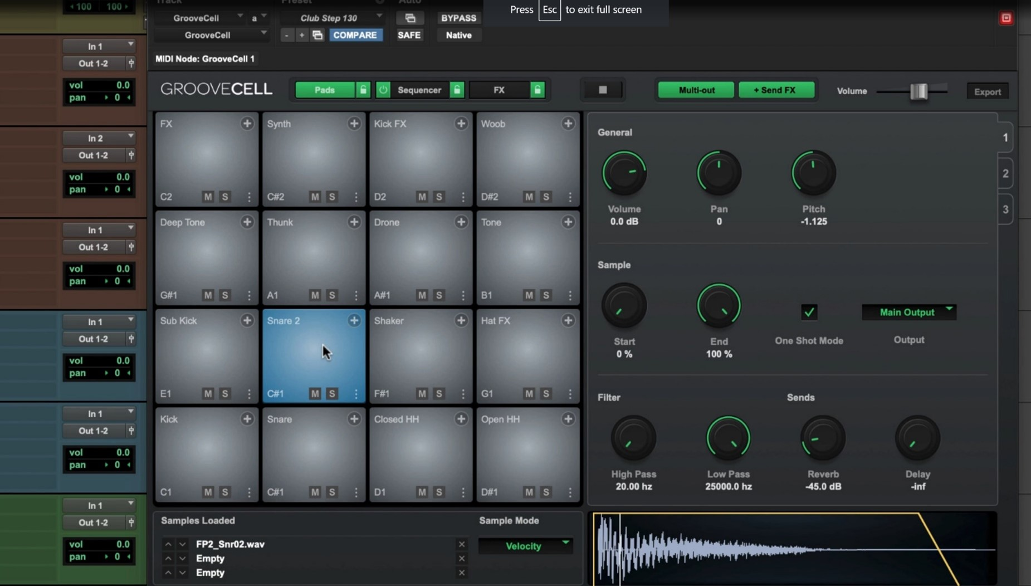The image size is (1031, 586).
Task: Toggle the Sequencer lock icon
Action: click(457, 90)
